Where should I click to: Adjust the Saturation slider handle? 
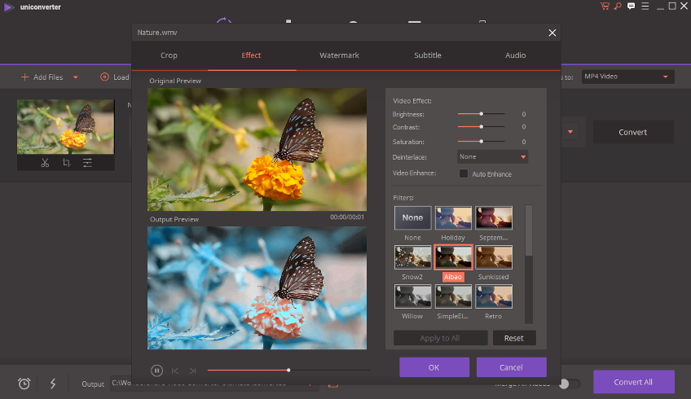(482, 142)
